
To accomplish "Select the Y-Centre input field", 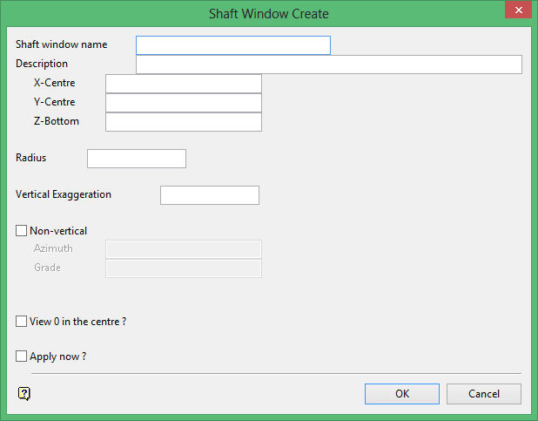I will point(183,103).
